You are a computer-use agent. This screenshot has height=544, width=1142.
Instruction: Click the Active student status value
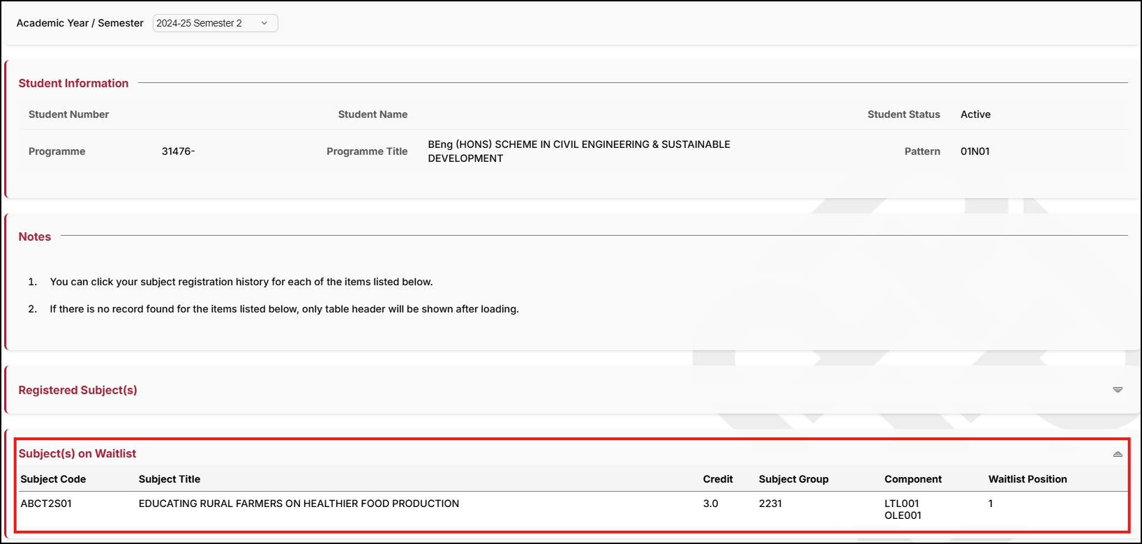click(x=975, y=114)
